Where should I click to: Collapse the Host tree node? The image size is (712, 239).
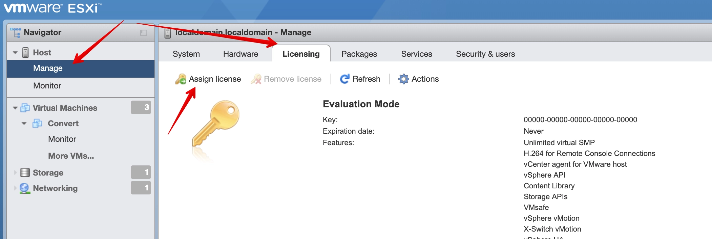point(15,53)
